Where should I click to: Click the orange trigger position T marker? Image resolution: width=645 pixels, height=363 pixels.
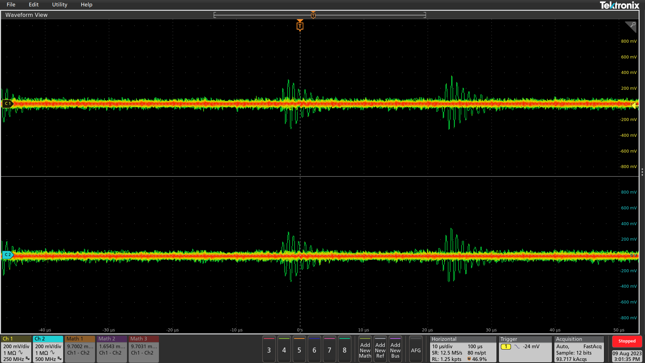pos(300,26)
